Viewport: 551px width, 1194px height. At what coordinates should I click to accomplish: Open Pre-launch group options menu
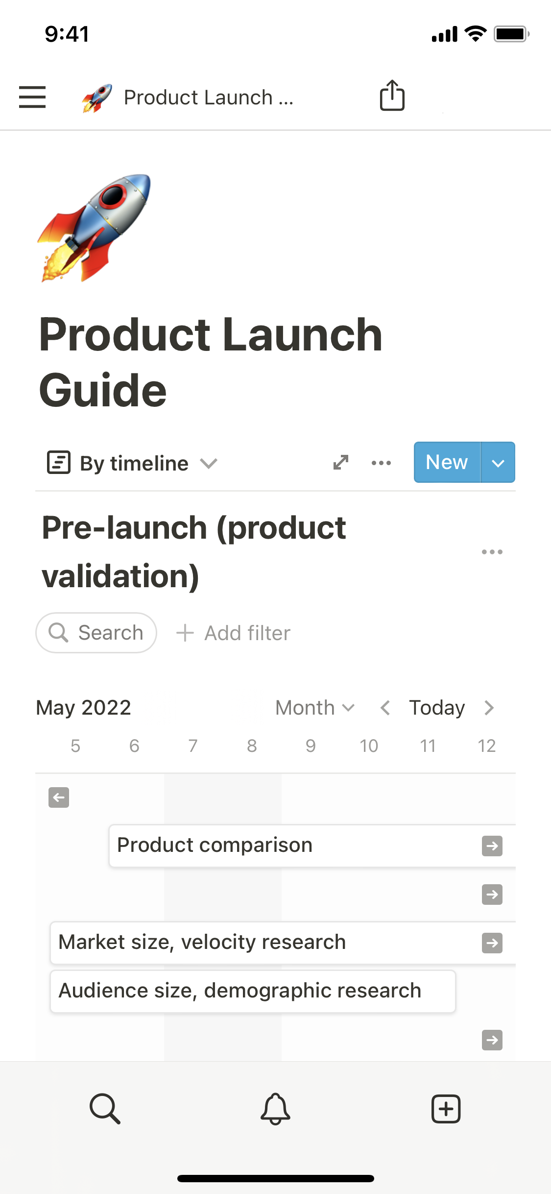(492, 552)
